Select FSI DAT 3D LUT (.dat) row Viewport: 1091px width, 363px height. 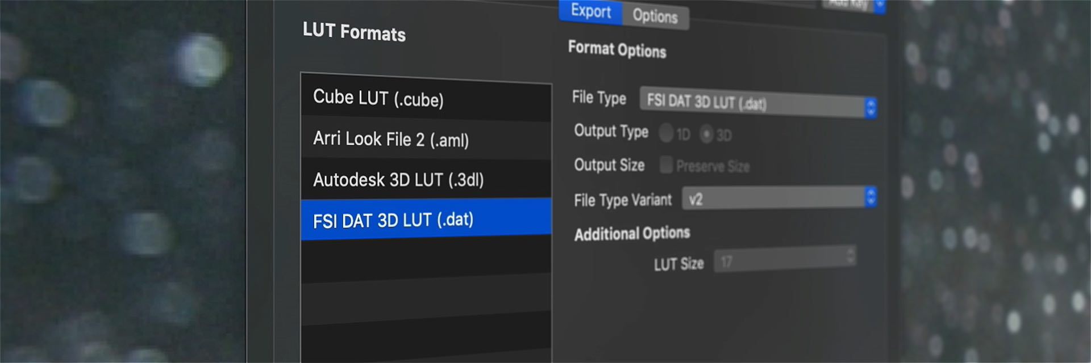click(x=426, y=220)
